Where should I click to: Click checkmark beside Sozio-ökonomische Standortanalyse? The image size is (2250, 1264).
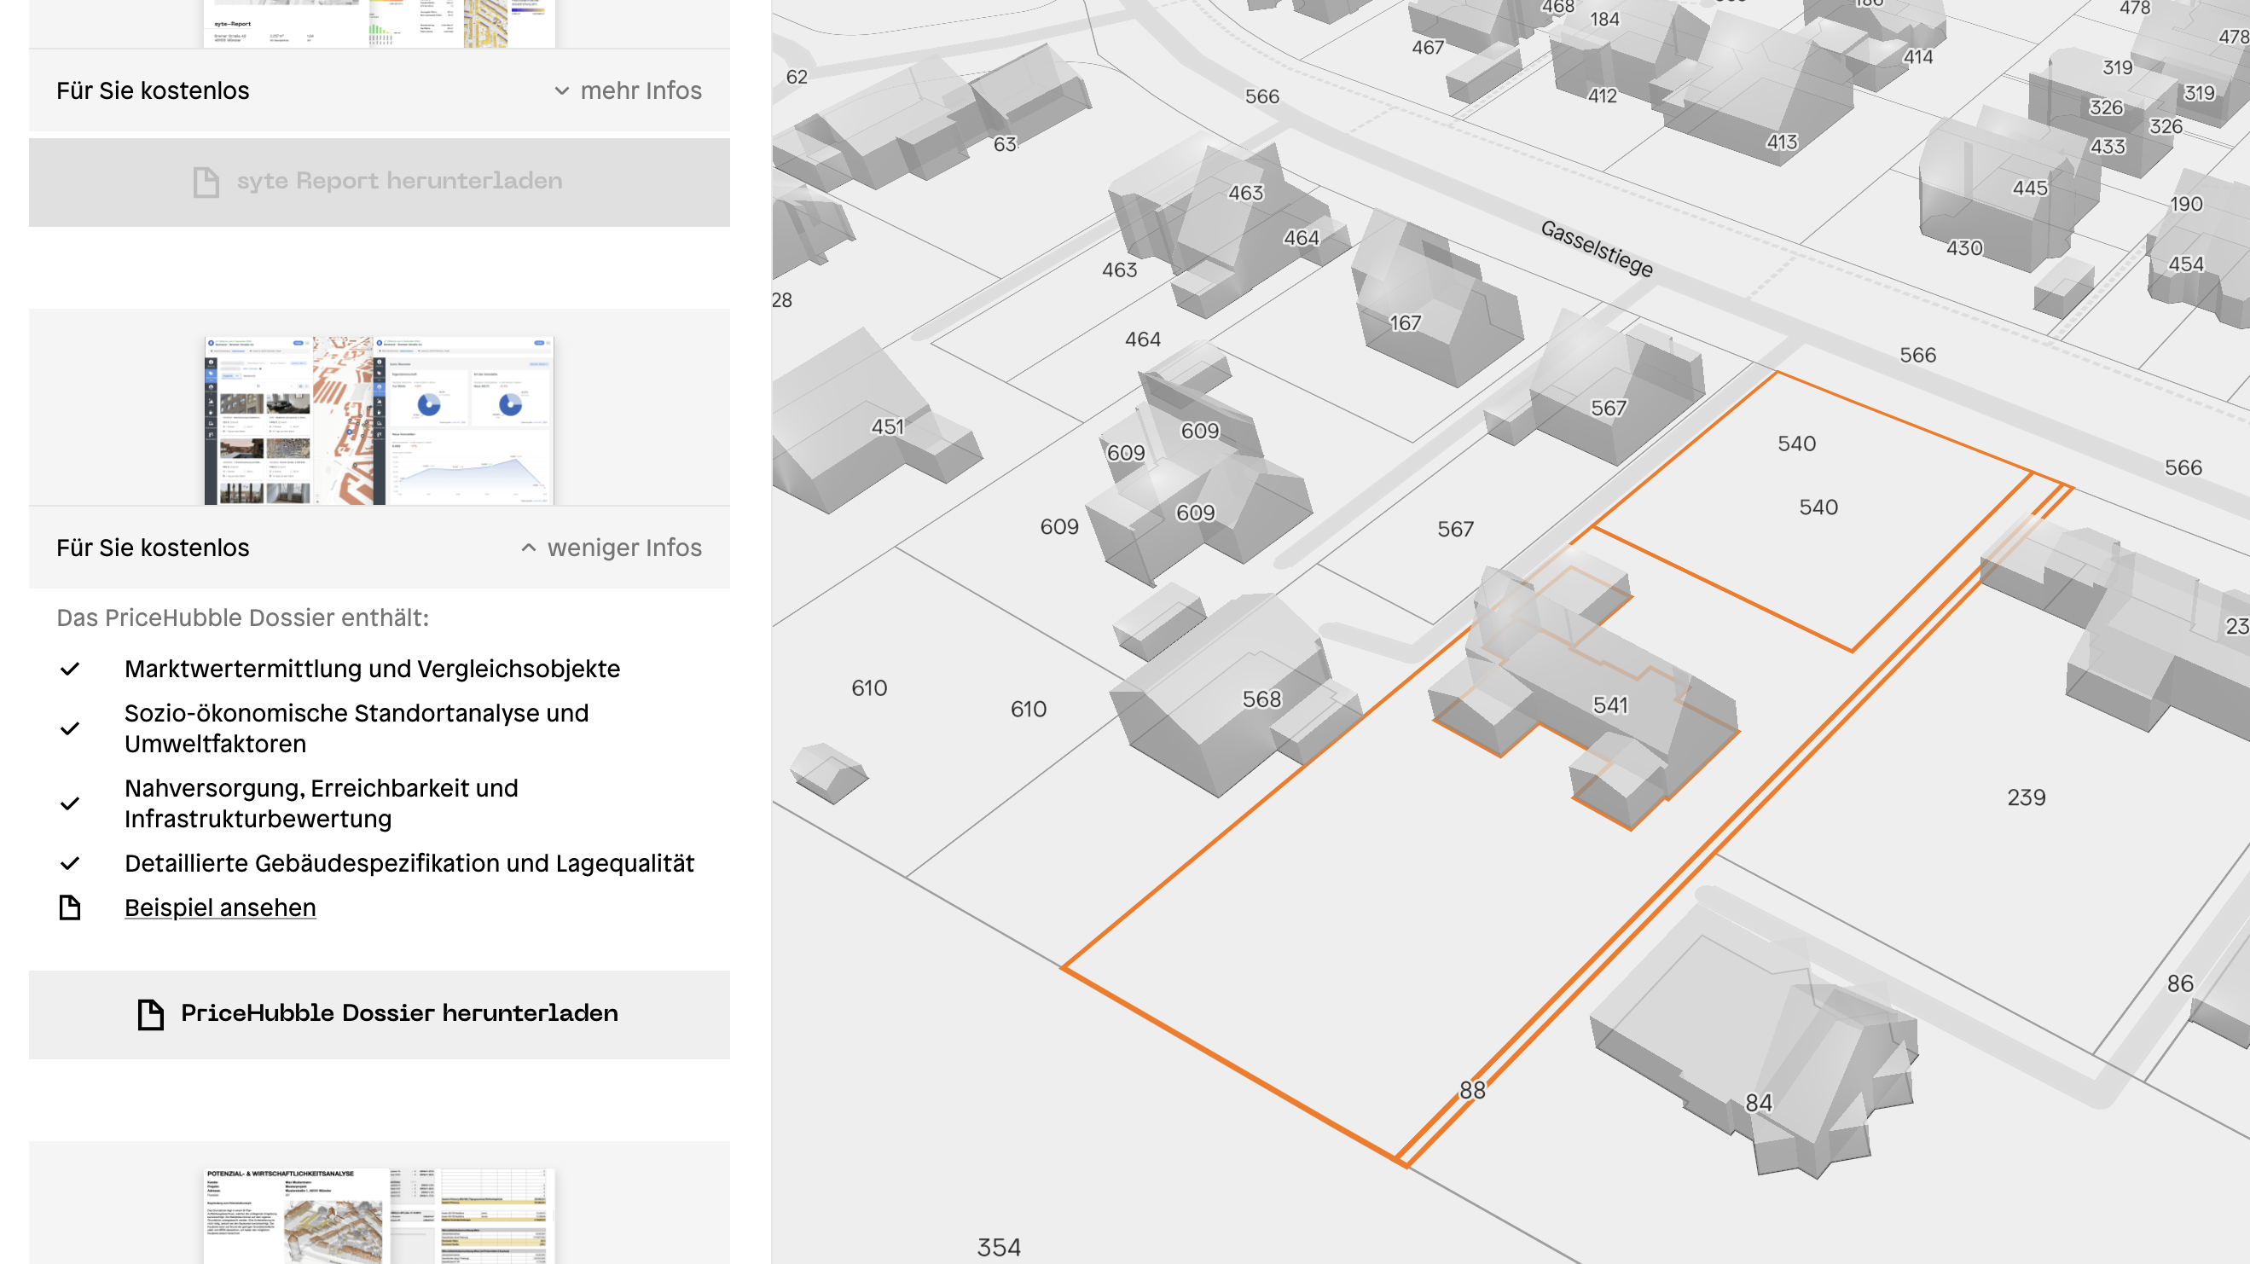[x=70, y=728]
